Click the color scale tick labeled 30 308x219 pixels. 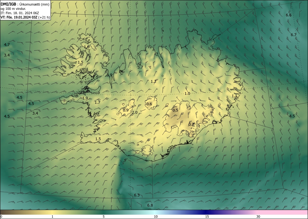258,217
